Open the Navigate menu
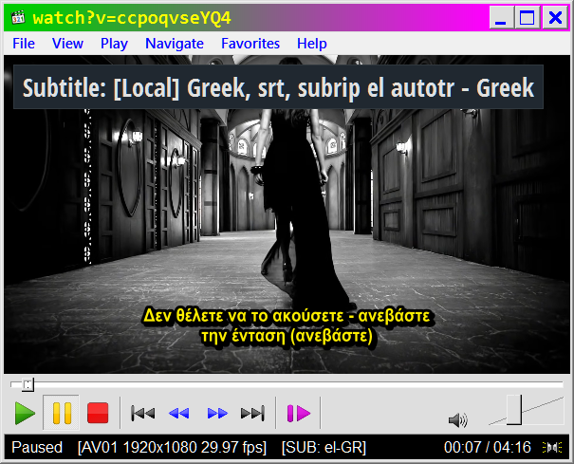The width and height of the screenshot is (574, 464). pos(175,44)
